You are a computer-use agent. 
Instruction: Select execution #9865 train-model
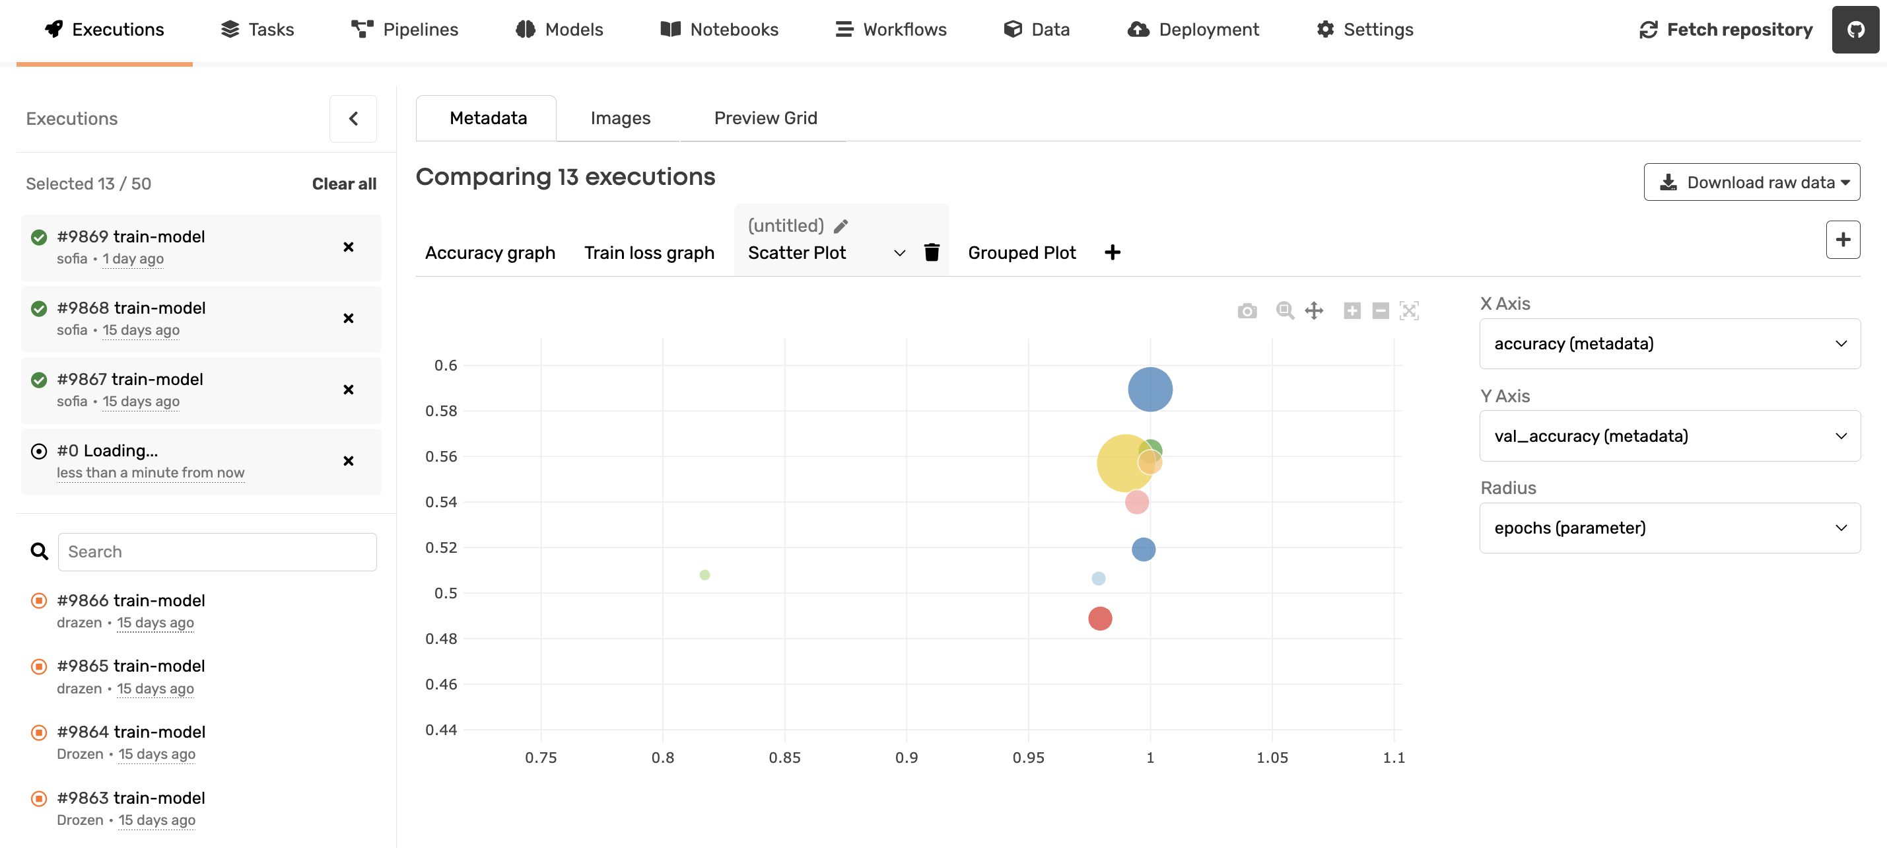coord(130,666)
